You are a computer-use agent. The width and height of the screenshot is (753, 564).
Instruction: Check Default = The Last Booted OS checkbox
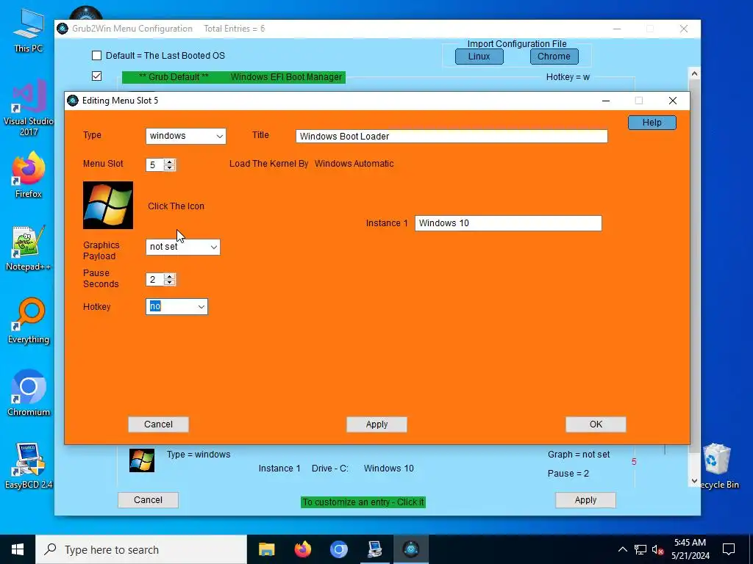96,56
